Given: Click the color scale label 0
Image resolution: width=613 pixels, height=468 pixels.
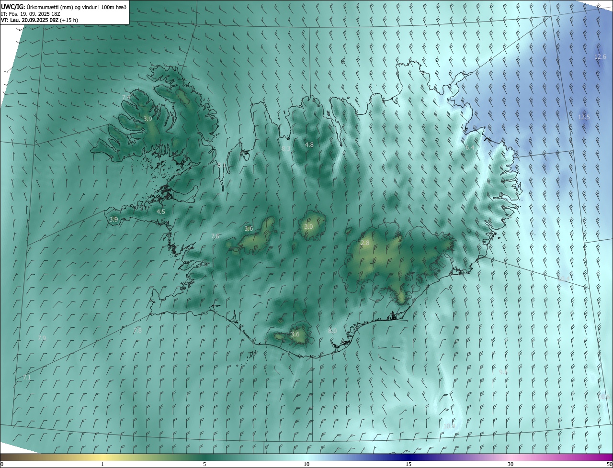Looking at the screenshot, I should tap(2, 464).
